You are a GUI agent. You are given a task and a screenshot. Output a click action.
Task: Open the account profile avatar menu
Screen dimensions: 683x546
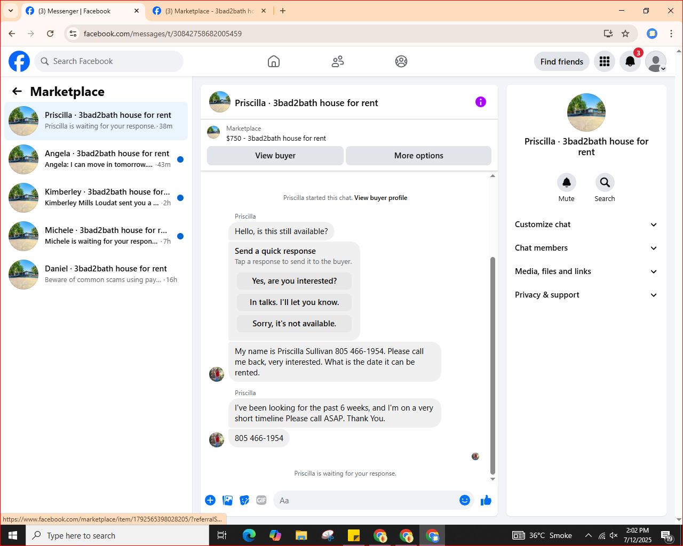(656, 61)
